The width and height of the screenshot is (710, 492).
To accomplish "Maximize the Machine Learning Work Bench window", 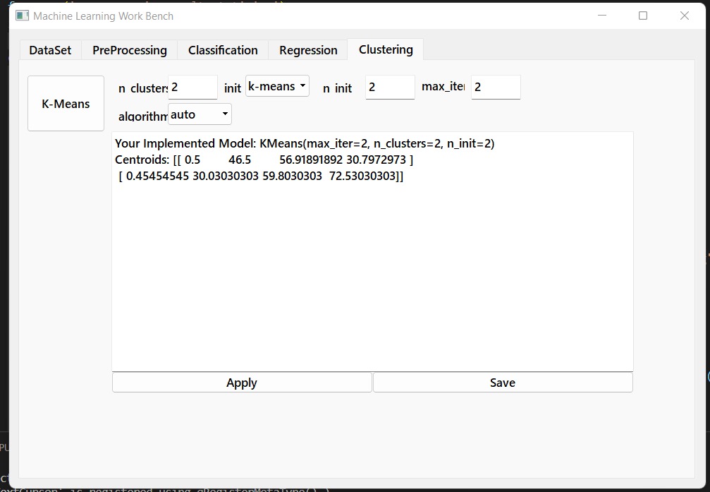I will (642, 16).
